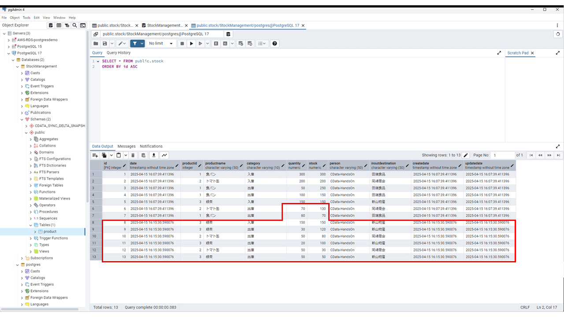Download results with Save to File icon
The image size is (564, 317).
[154, 155]
